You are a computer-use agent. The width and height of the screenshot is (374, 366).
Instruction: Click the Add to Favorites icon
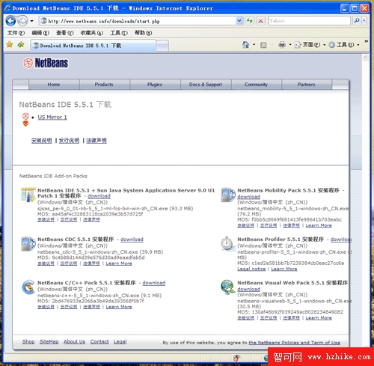click(x=21, y=45)
